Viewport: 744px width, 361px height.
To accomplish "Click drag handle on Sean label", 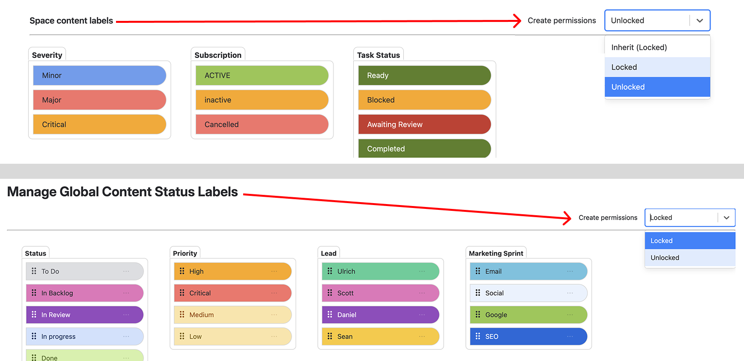I will tap(330, 336).
